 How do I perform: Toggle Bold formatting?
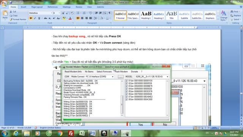[x=31, y=18]
